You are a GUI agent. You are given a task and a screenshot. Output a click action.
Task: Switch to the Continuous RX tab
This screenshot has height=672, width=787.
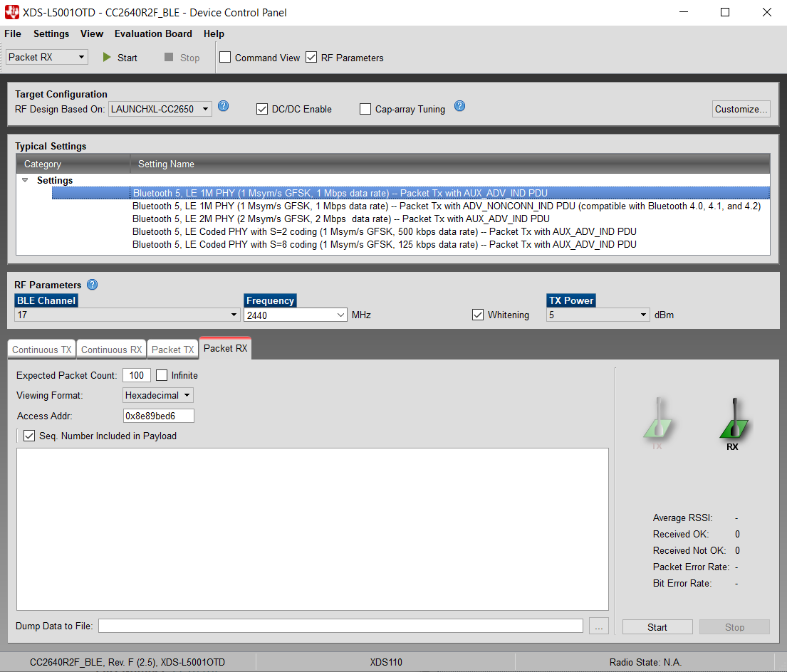[111, 350]
